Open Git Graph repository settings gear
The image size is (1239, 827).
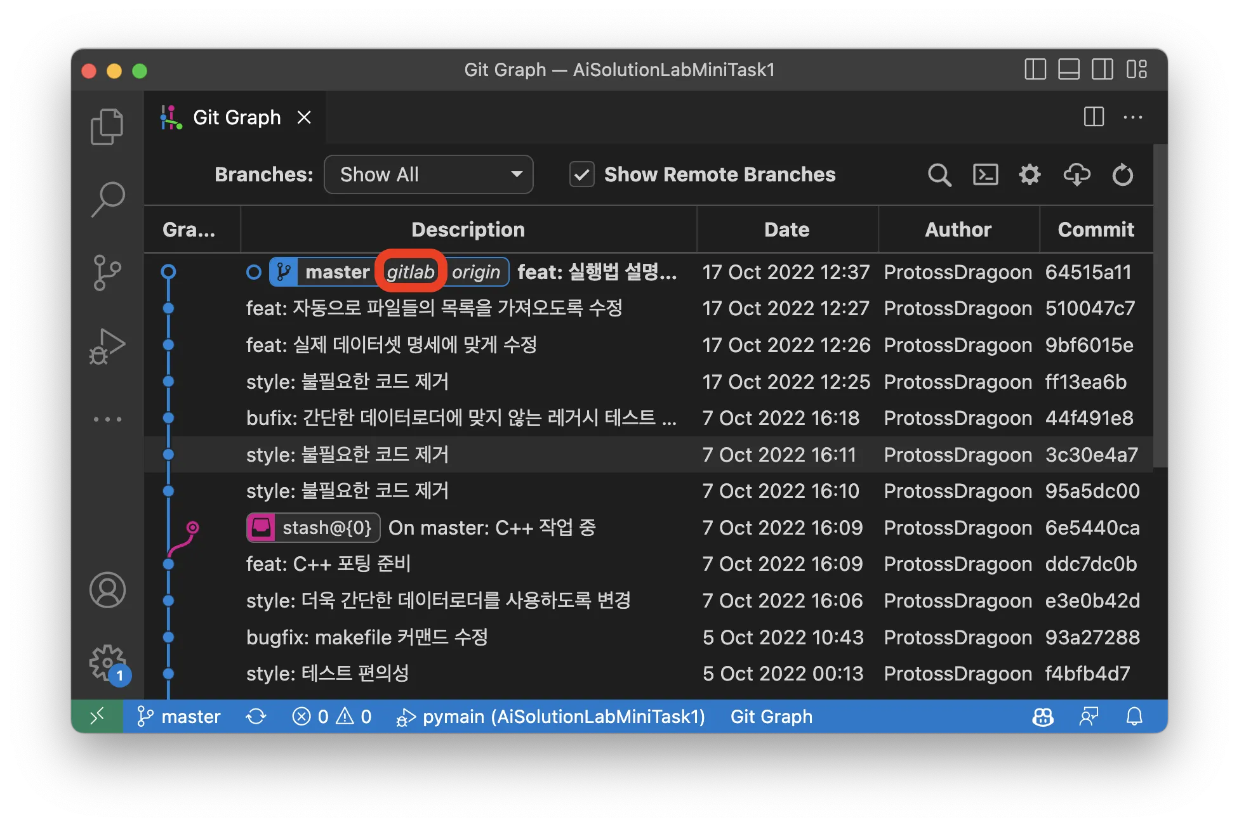1030,174
